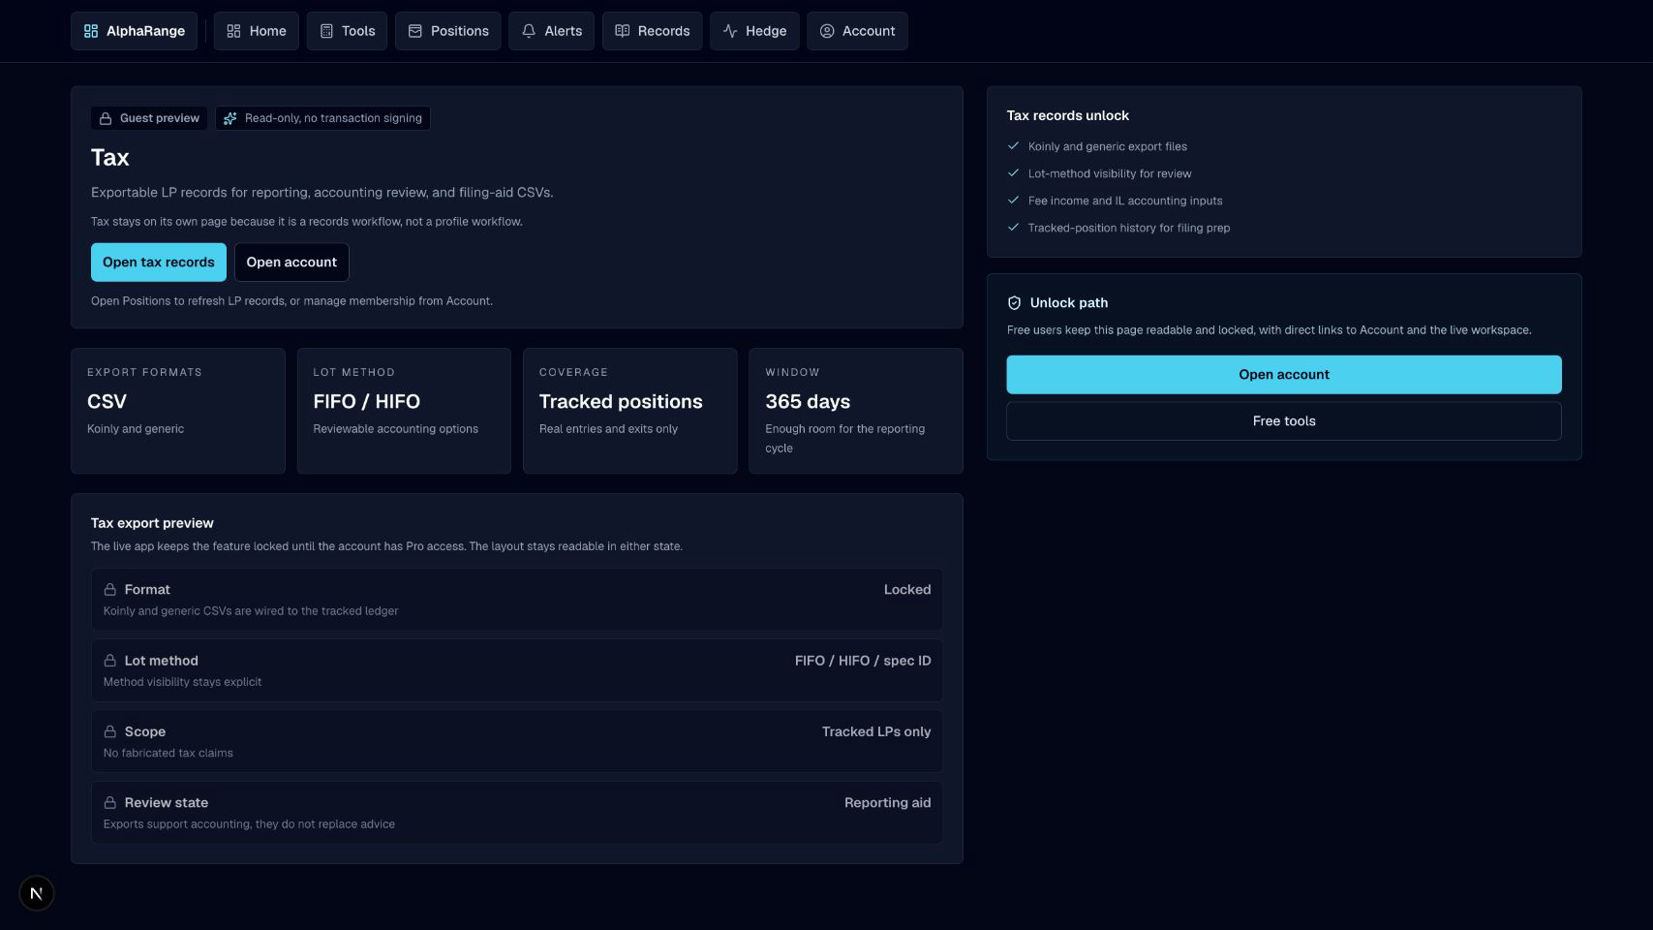The height and width of the screenshot is (930, 1653).
Task: Click Exports support accounting description text
Action: (x=249, y=824)
